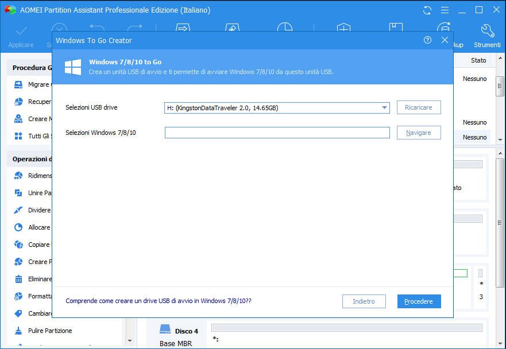Click the Operazioni section header

(x=29, y=159)
